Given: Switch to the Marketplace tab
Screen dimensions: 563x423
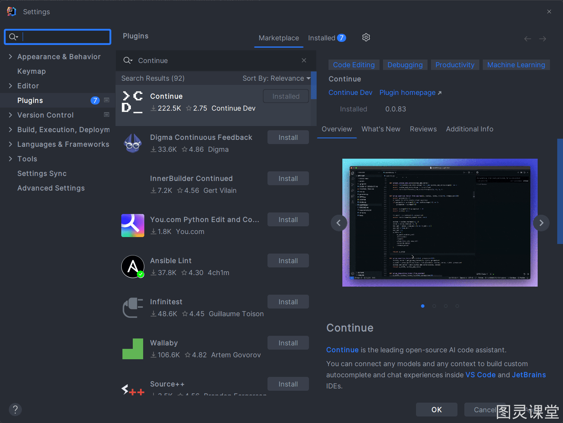Looking at the screenshot, I should (x=279, y=38).
